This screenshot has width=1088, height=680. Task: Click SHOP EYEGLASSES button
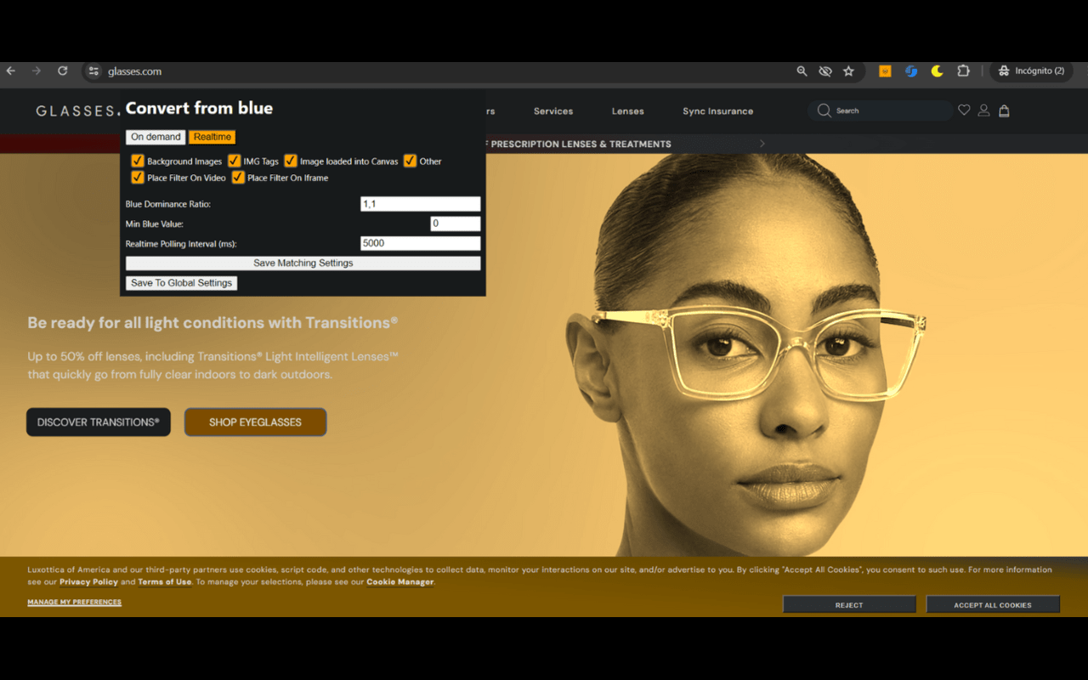click(255, 422)
